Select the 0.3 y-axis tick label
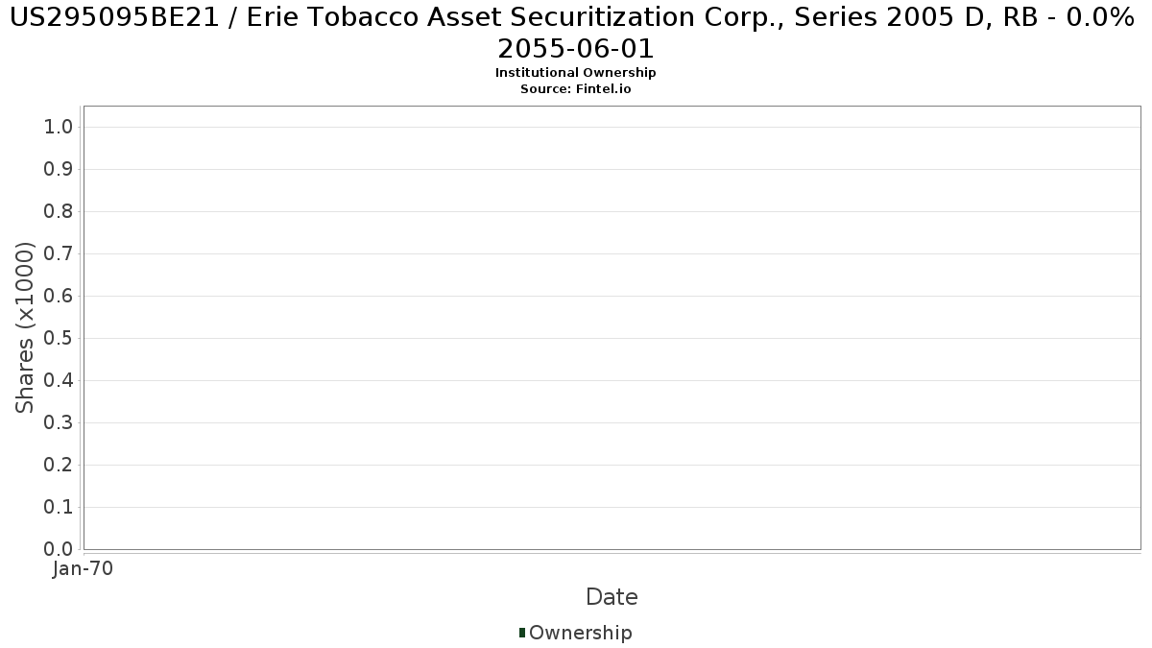This screenshot has width=1152, height=648. pos(60,422)
